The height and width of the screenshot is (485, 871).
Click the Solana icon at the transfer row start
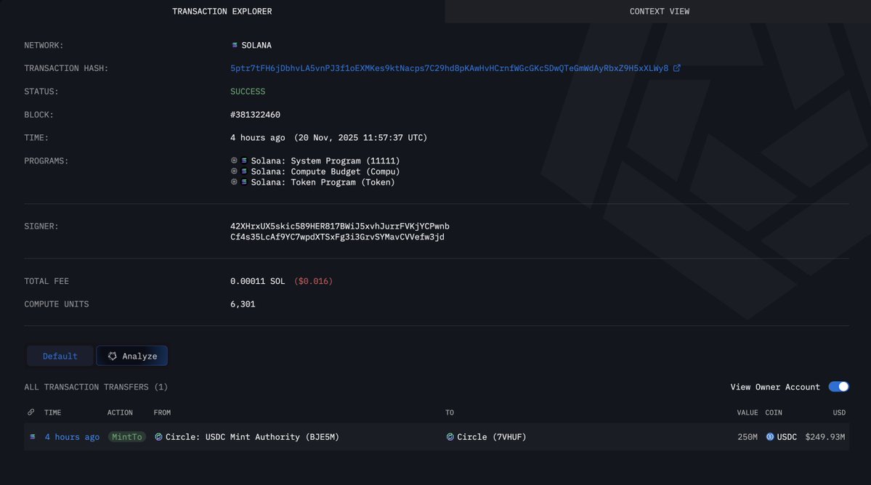coord(31,436)
